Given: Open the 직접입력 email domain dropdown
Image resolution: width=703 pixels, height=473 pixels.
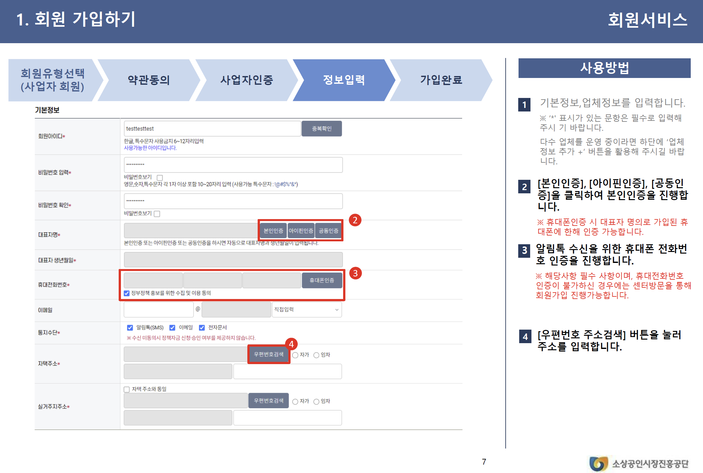Looking at the screenshot, I should pos(307,310).
